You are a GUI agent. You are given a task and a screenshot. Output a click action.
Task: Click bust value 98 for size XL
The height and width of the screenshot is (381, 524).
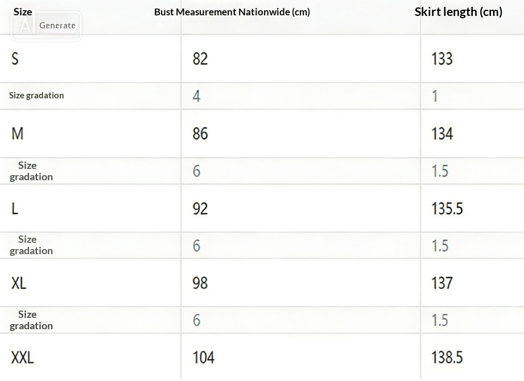click(200, 283)
